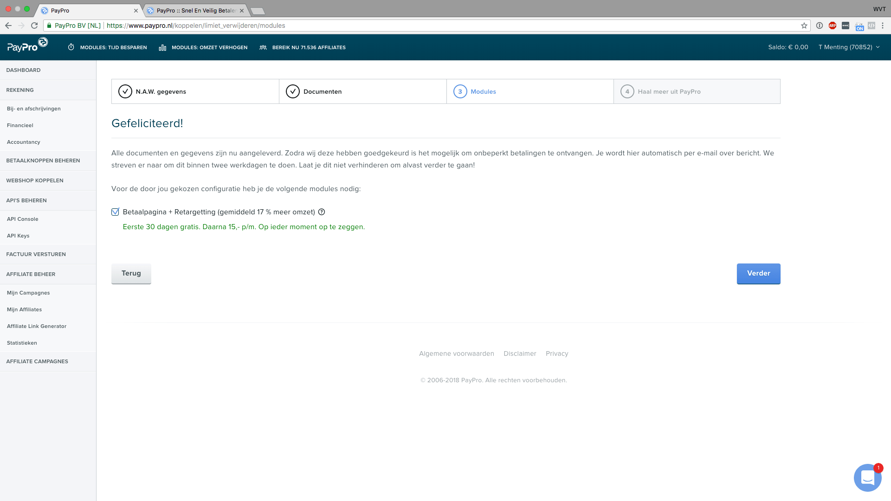Uncheck Betaalpagina + Retargeting checkbox
Screen dimensions: 891x501
point(116,212)
